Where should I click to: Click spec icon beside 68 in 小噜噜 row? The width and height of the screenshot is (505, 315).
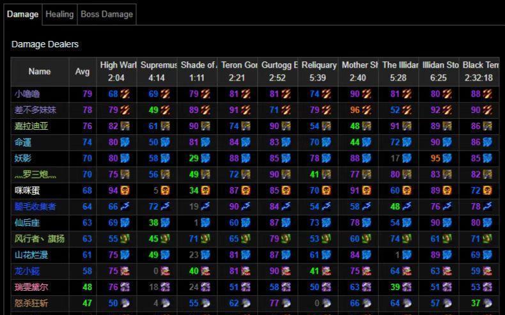coord(125,94)
